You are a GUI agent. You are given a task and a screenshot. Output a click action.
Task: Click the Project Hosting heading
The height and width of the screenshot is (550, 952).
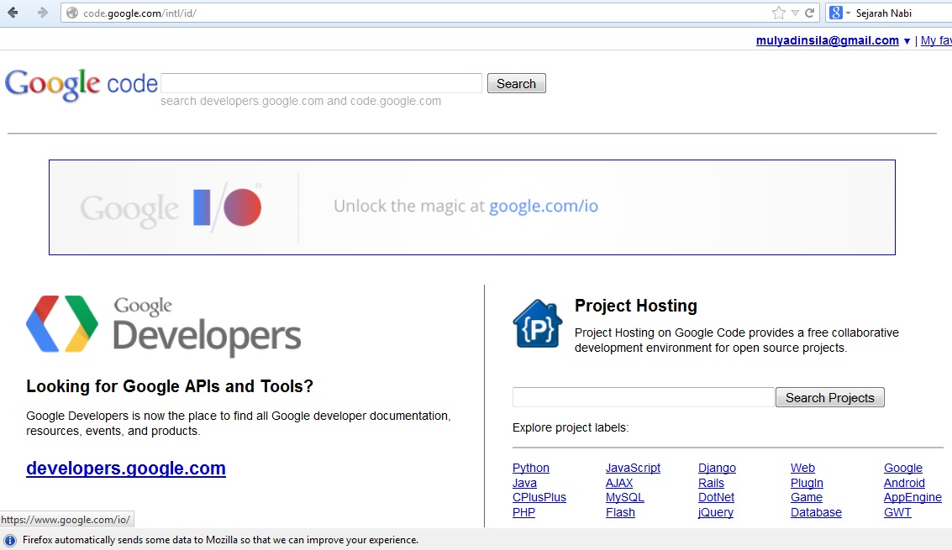[x=636, y=306]
